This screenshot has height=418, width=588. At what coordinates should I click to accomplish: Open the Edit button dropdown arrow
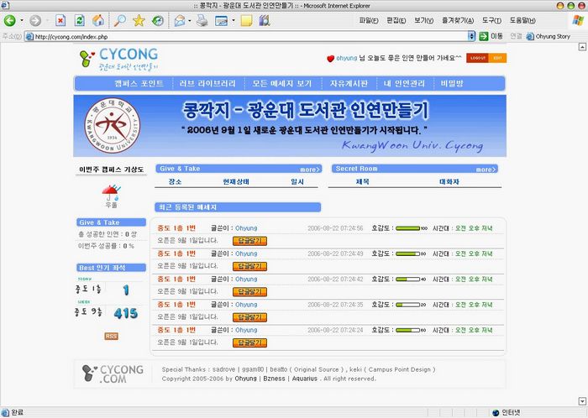234,20
